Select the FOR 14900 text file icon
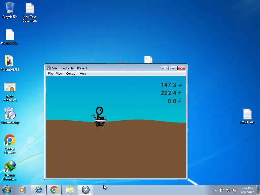Screen dimensions: 260x195 (x=247, y=116)
